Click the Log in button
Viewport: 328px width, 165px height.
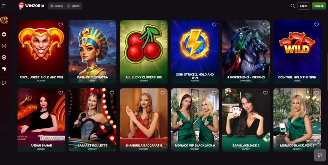pyautogui.click(x=304, y=6)
